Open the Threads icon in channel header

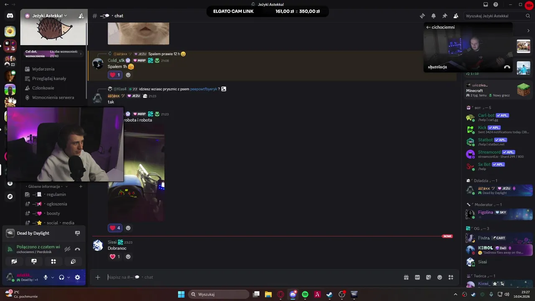[423, 16]
